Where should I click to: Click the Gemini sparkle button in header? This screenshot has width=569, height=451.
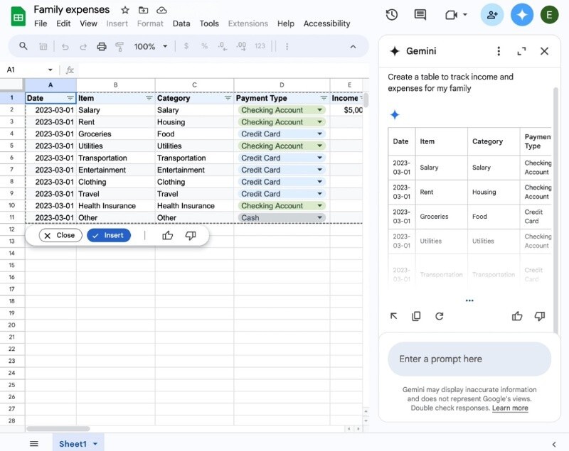click(522, 15)
